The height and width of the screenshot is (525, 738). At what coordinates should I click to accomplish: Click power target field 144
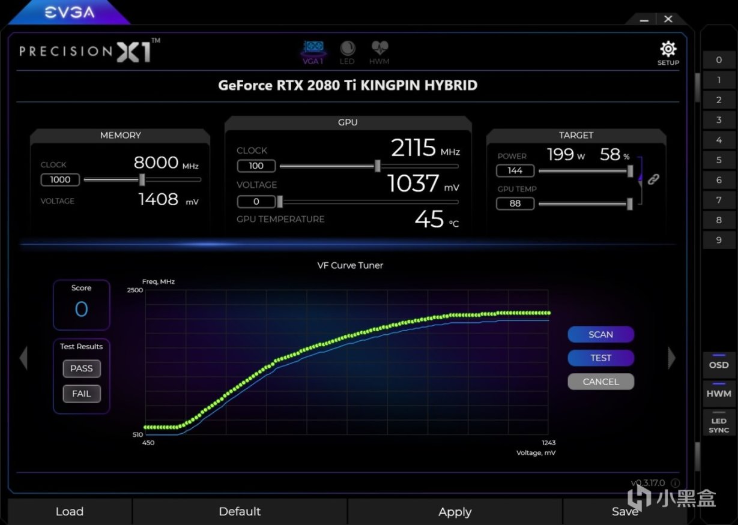click(x=515, y=170)
